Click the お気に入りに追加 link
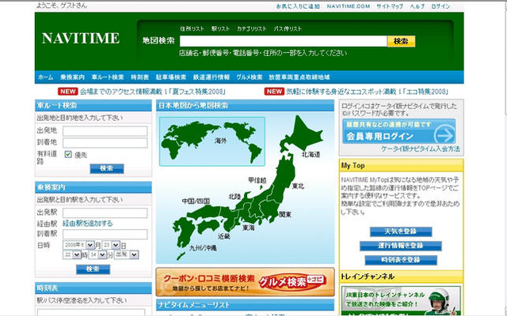507x316 pixels. tap(298, 6)
